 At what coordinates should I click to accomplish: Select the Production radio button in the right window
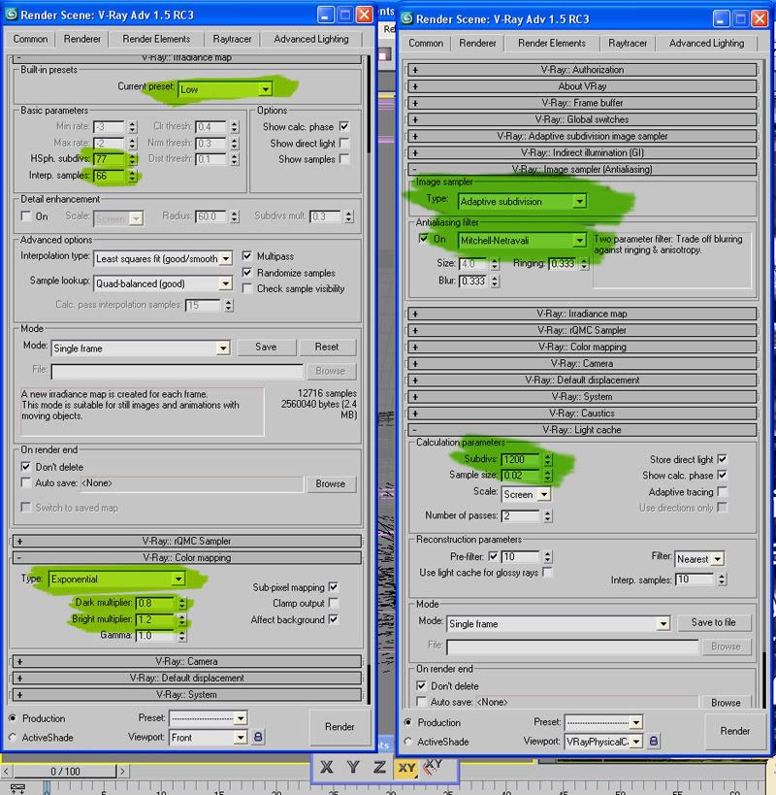408,722
